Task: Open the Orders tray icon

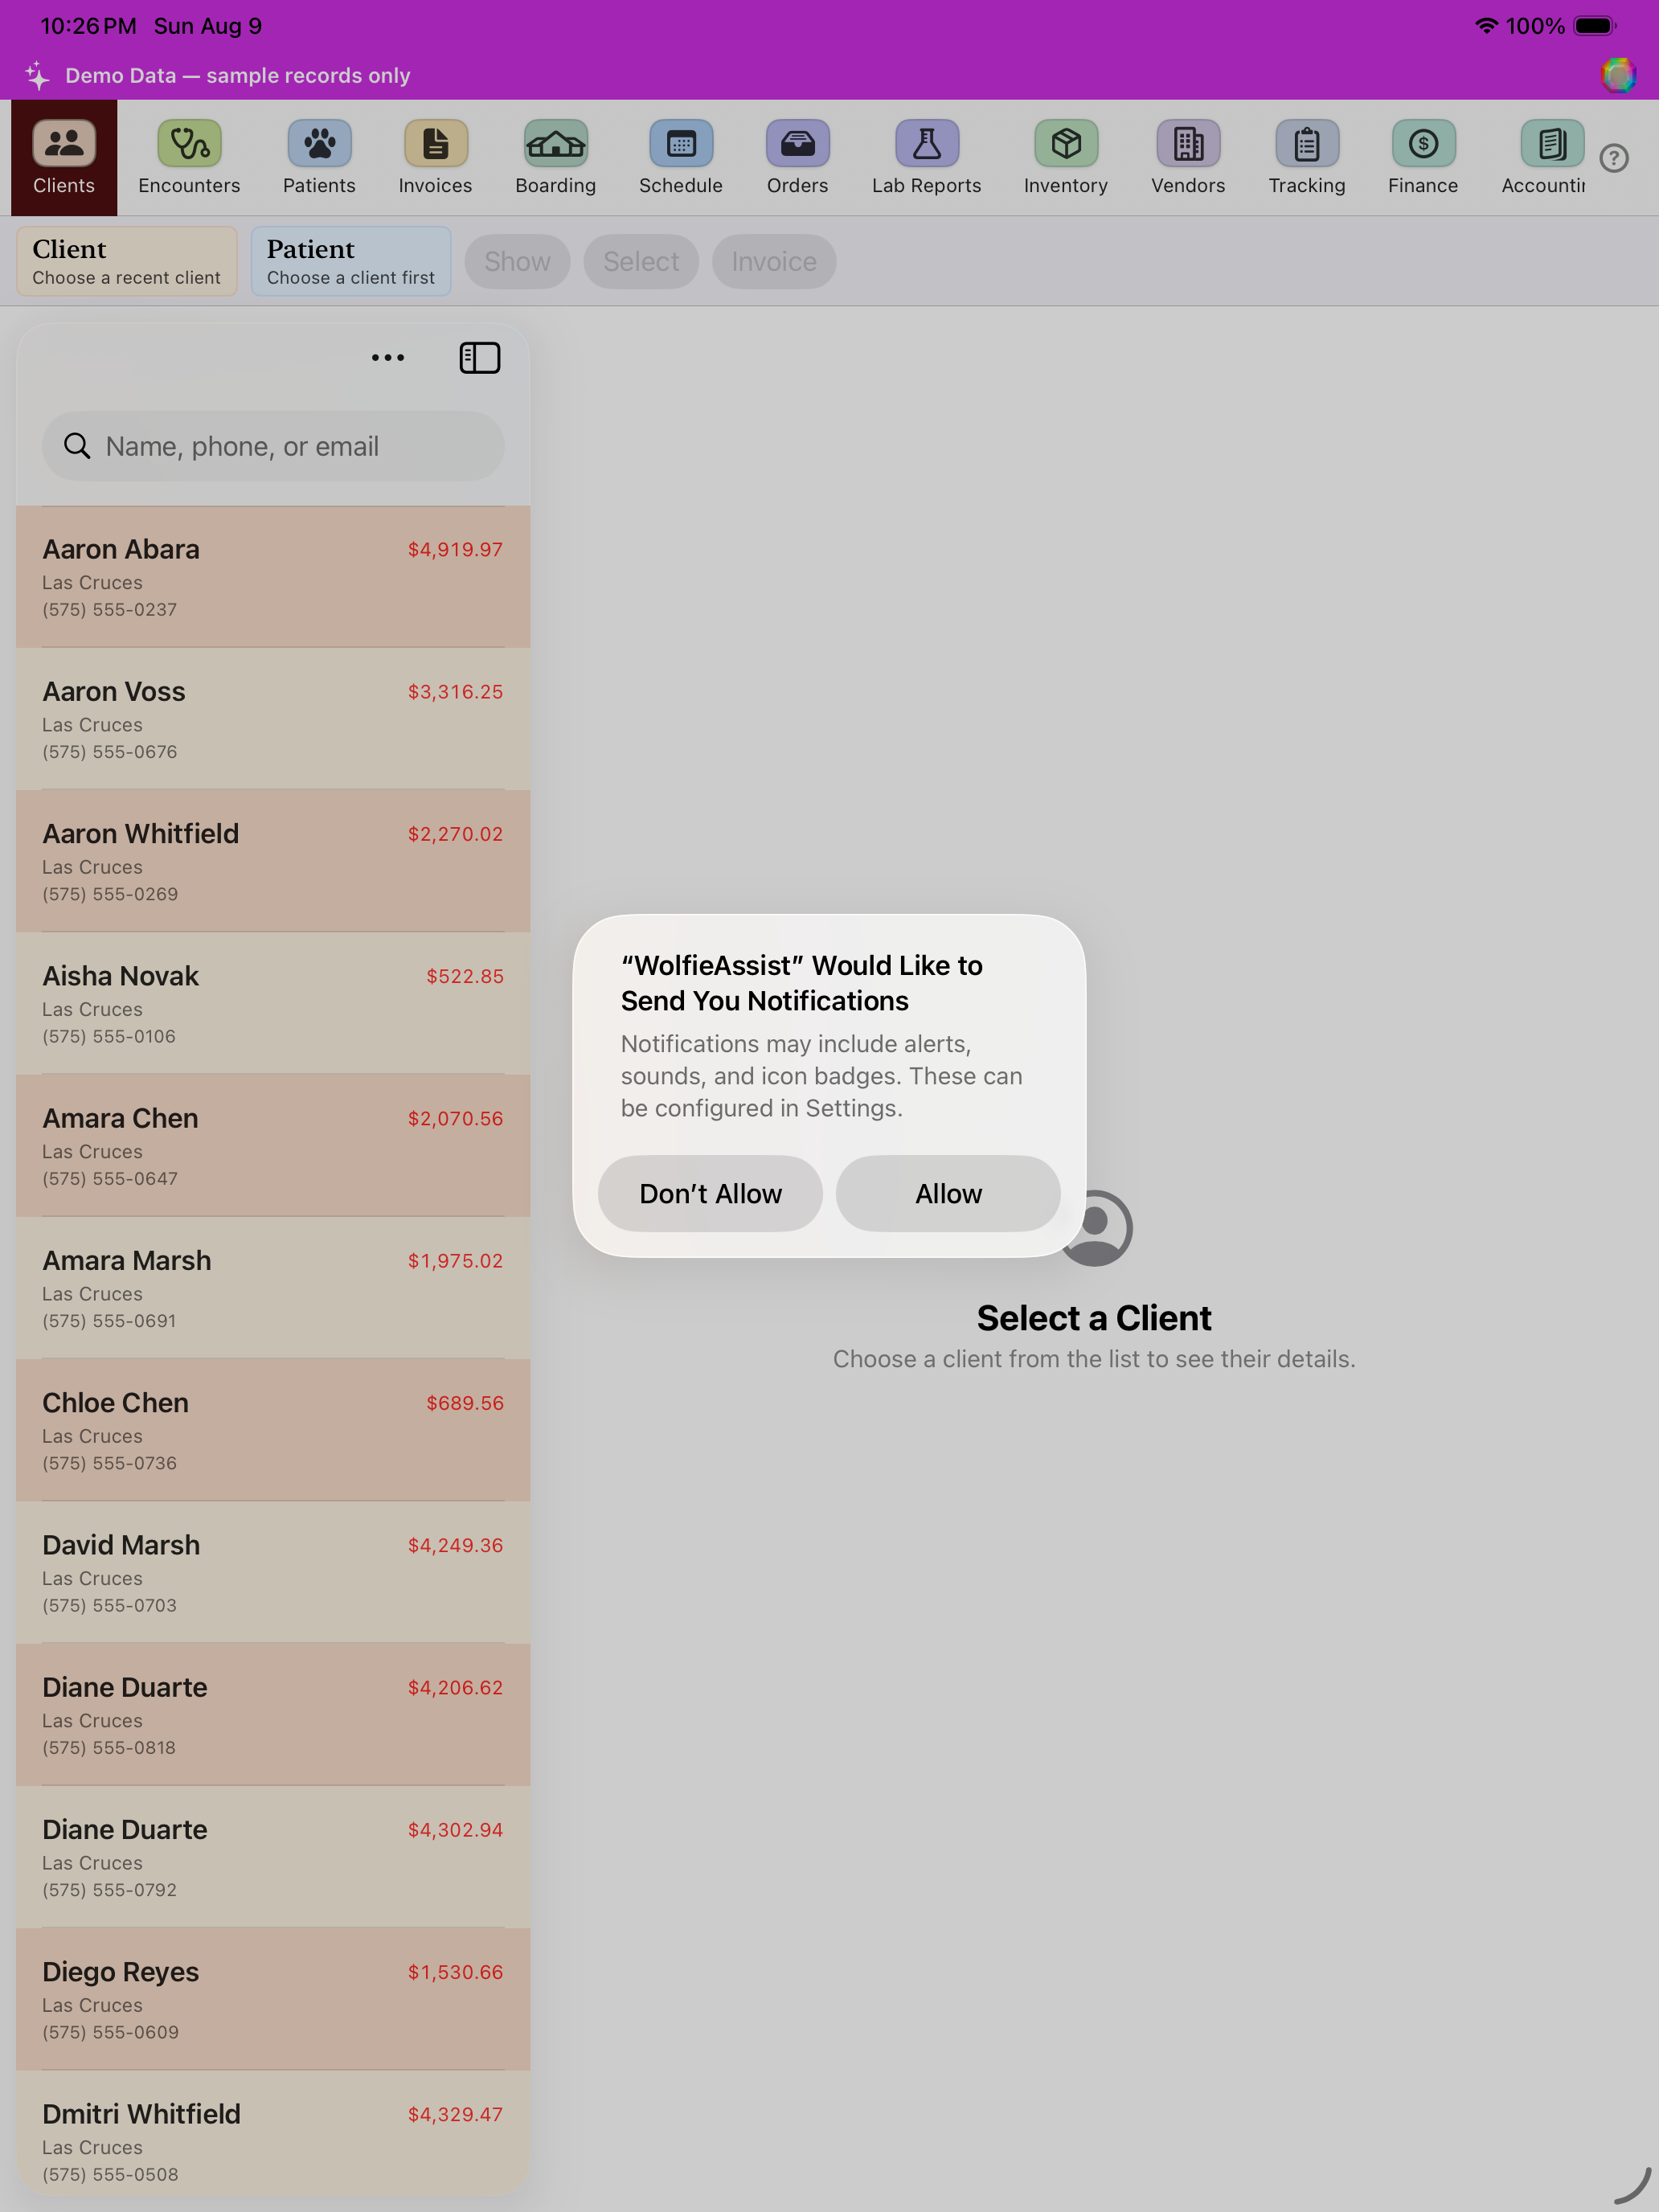Action: coord(797,144)
